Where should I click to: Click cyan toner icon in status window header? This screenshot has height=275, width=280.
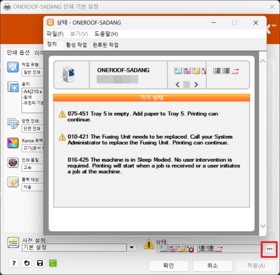pyautogui.click(x=178, y=71)
